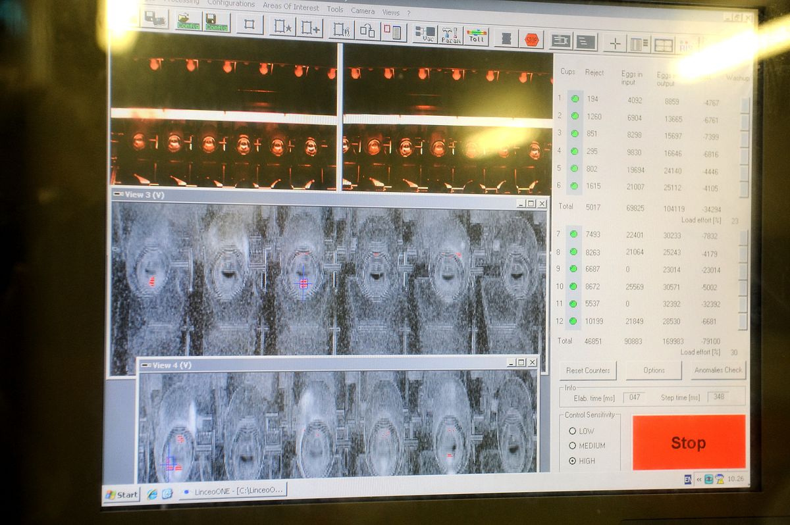Screen dimensions: 790x525
Task: Select the rectangle-with-star area tool
Action: [x=282, y=26]
